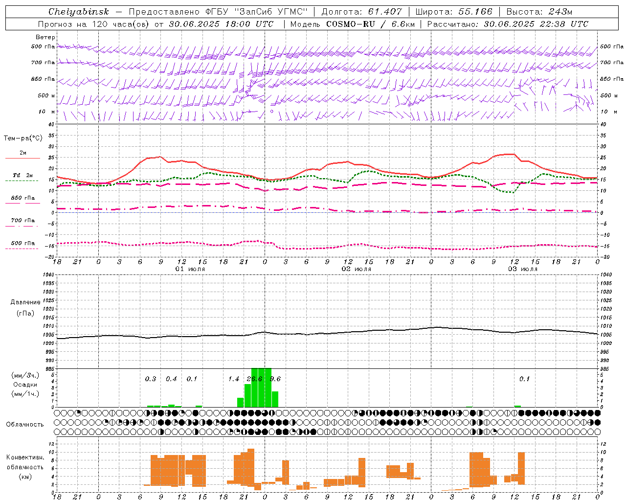The width and height of the screenshot is (626, 501).
Task: Select 500 гПа in the temperature legend
Action: 23,243
